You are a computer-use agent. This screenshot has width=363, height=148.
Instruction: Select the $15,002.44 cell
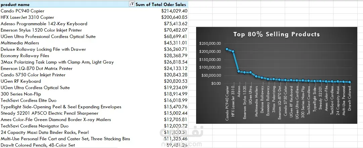point(176,113)
